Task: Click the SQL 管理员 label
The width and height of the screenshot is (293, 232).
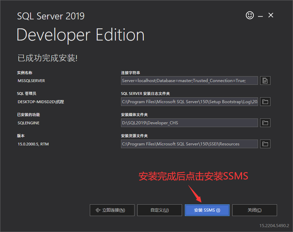Action: pos(27,93)
